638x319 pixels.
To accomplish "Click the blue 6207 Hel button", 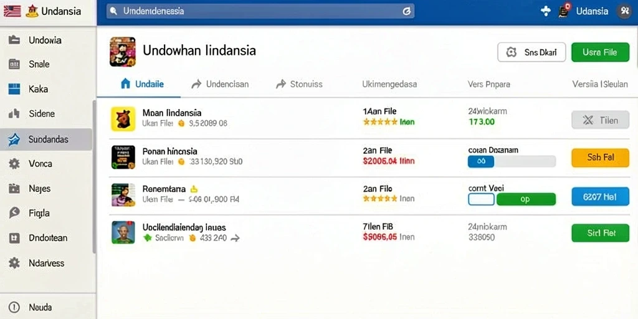I will 600,196.
